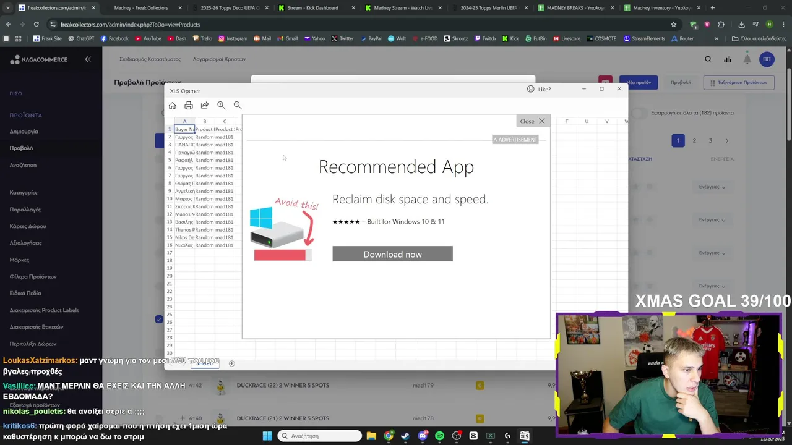Open Αναζήτηση in the left sidebar
Screen dimensions: 792x445
23,165
